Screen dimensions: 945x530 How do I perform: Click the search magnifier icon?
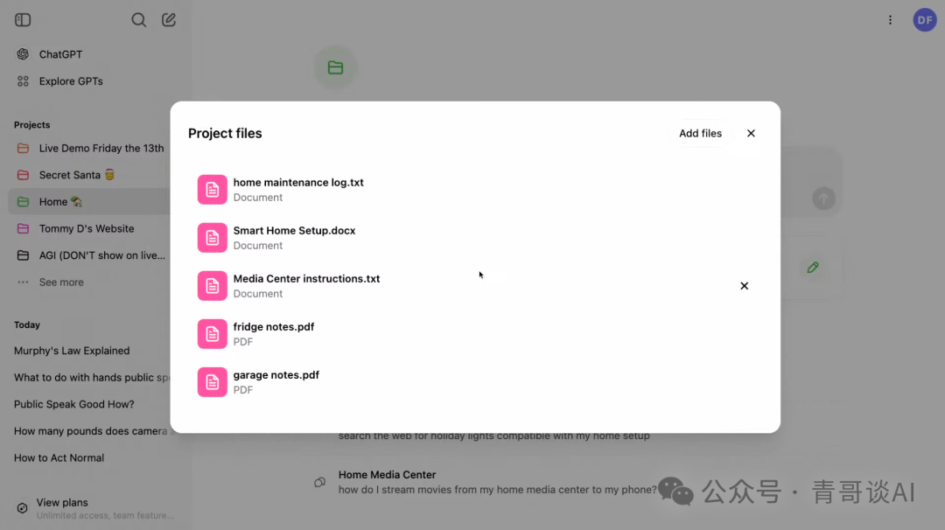click(x=138, y=20)
